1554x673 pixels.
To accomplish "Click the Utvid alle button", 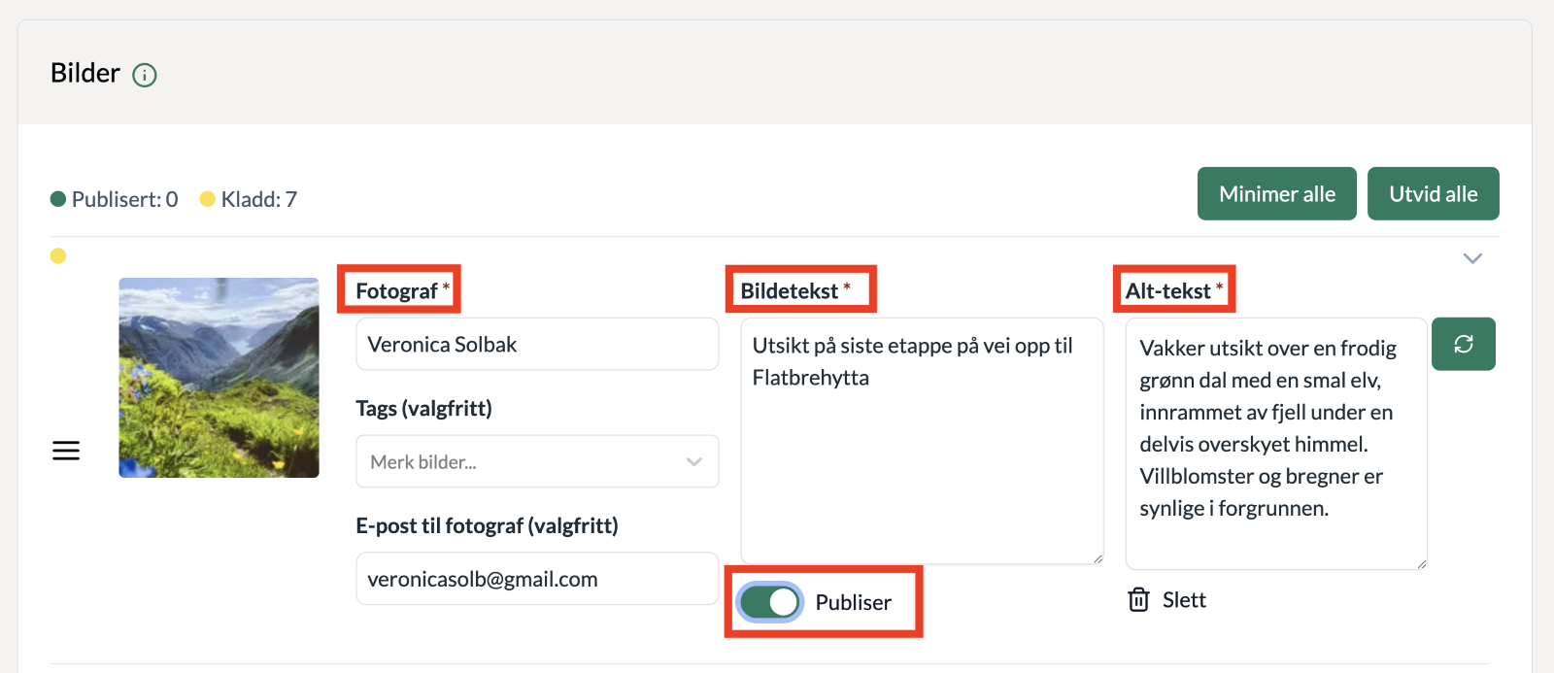I will click(1433, 194).
